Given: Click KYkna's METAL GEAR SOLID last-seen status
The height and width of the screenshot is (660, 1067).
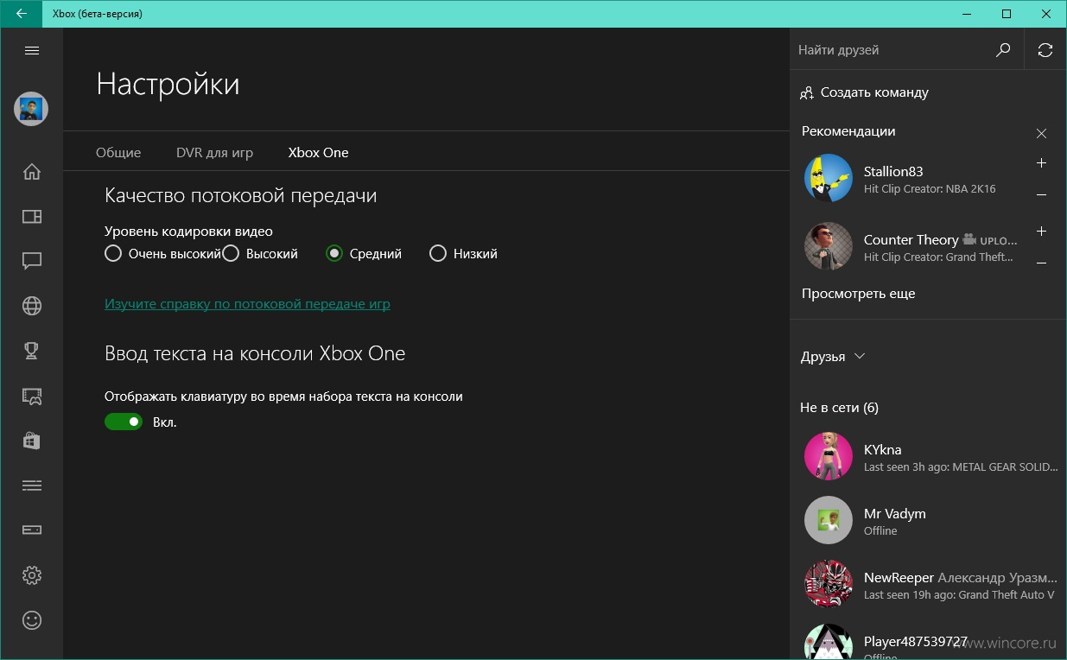Looking at the screenshot, I should [961, 466].
